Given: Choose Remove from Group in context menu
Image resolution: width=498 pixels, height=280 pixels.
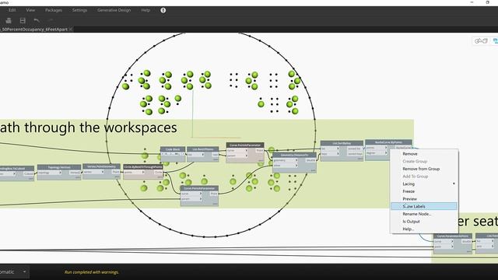Looking at the screenshot, I should [424, 169].
